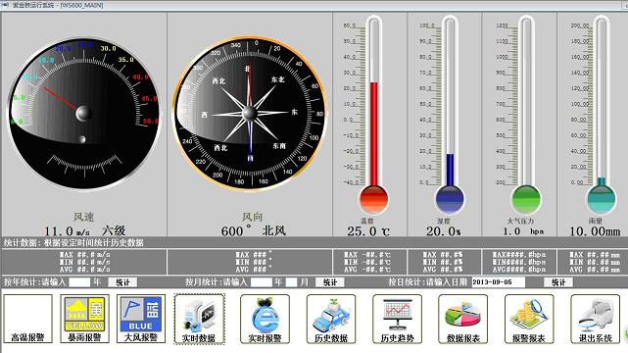Screen dimensions: 628x353
Task: Show 历史趋势 history trend chart
Action: pyautogui.click(x=397, y=319)
